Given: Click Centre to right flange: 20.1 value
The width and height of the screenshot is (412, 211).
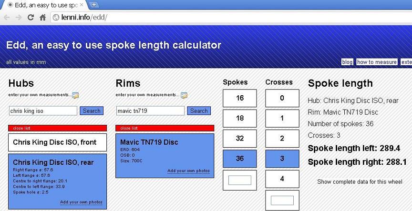Looking at the screenshot, I should click(x=40, y=181).
